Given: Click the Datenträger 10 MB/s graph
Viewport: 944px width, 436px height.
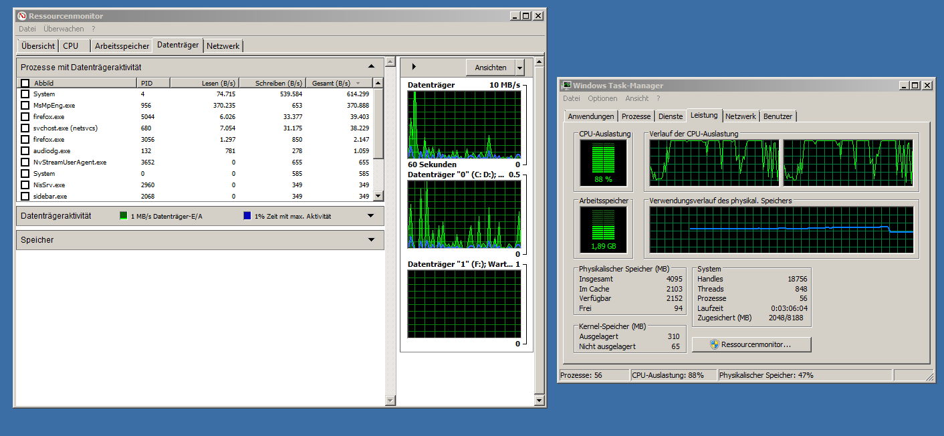Looking at the screenshot, I should point(464,124).
